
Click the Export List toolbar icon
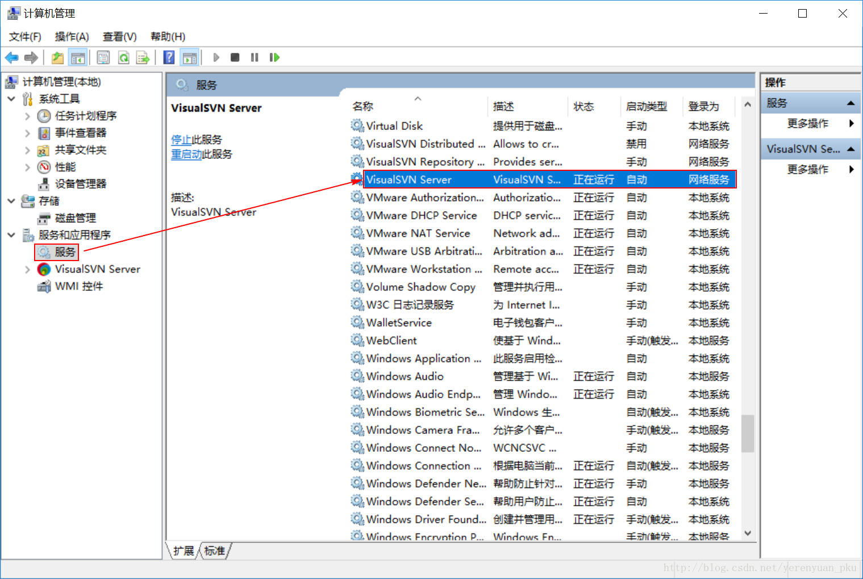click(143, 57)
